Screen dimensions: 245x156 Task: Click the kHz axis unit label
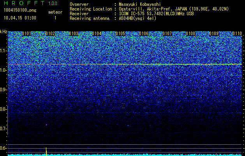coord(4,32)
